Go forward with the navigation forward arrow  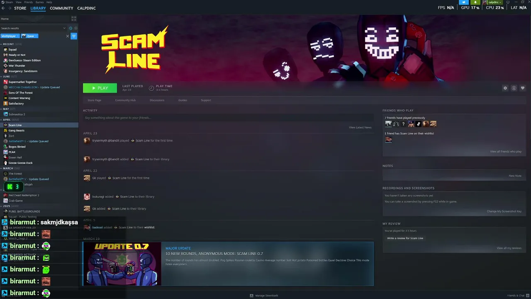9,8
